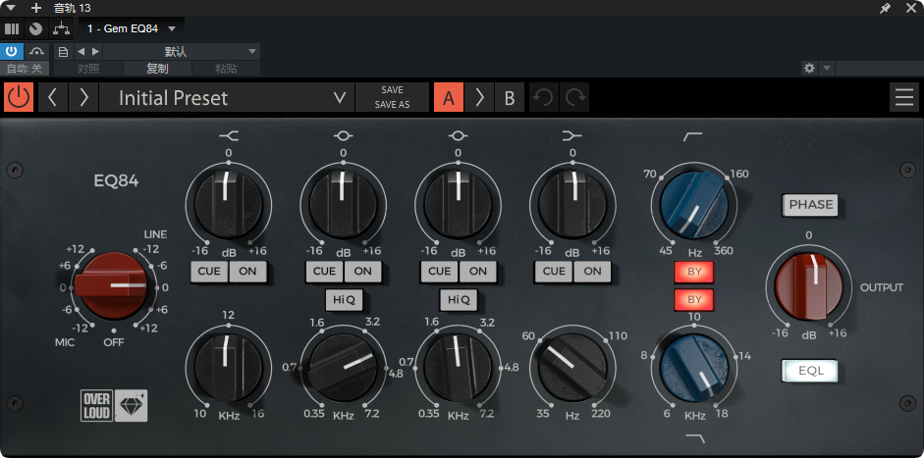924x458 pixels.
Task: Click the round knob icon in host toolbar
Action: [36, 28]
